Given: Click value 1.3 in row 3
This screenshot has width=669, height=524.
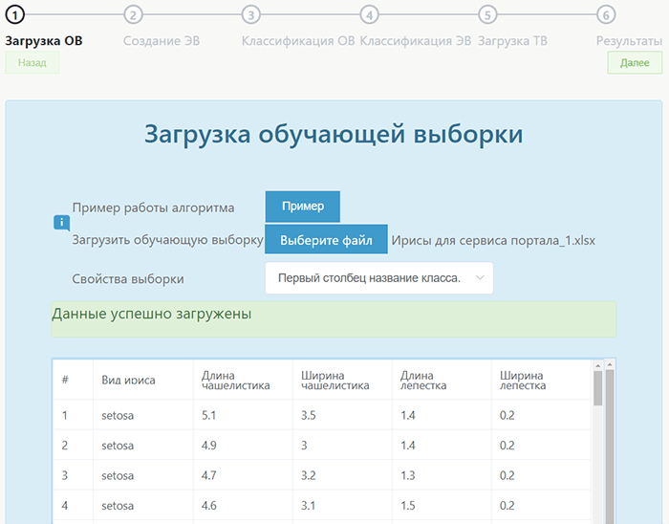Looking at the screenshot, I should point(408,475).
